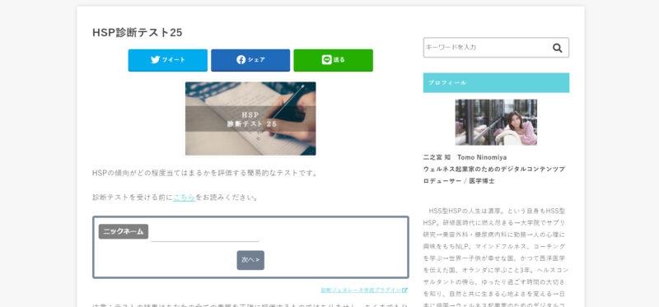Image resolution: width=659 pixels, height=307 pixels.
Task: Share via the Facebook シェア button
Action: point(250,60)
